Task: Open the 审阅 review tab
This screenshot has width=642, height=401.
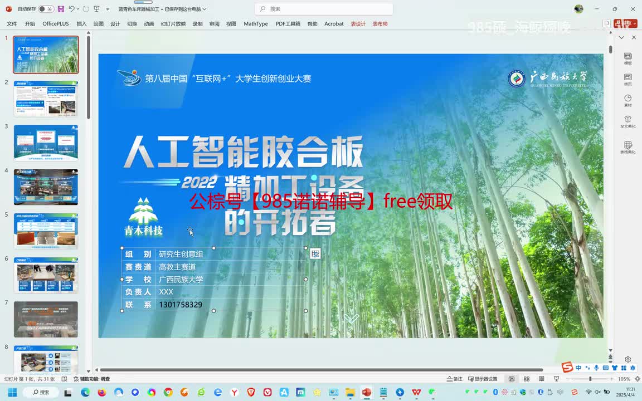Action: [214, 24]
